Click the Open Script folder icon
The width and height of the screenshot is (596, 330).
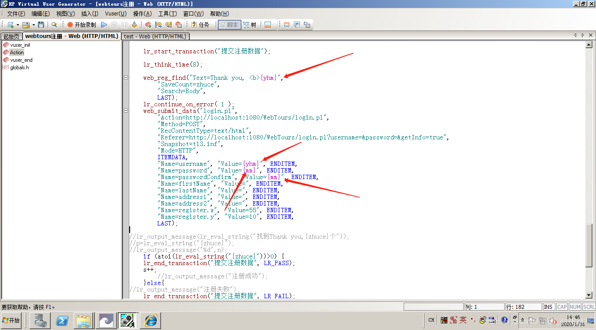[x=26, y=25]
